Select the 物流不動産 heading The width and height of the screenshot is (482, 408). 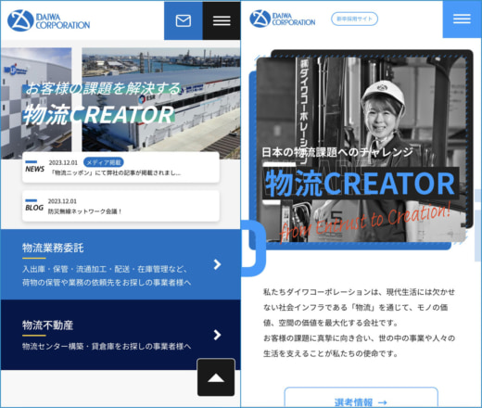[47, 325]
